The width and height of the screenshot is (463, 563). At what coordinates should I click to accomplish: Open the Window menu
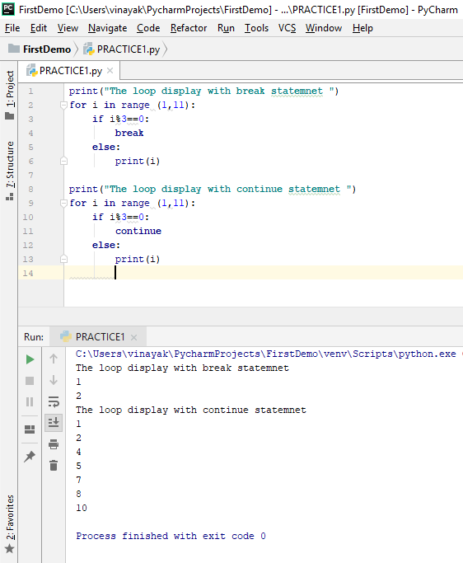pos(324,28)
